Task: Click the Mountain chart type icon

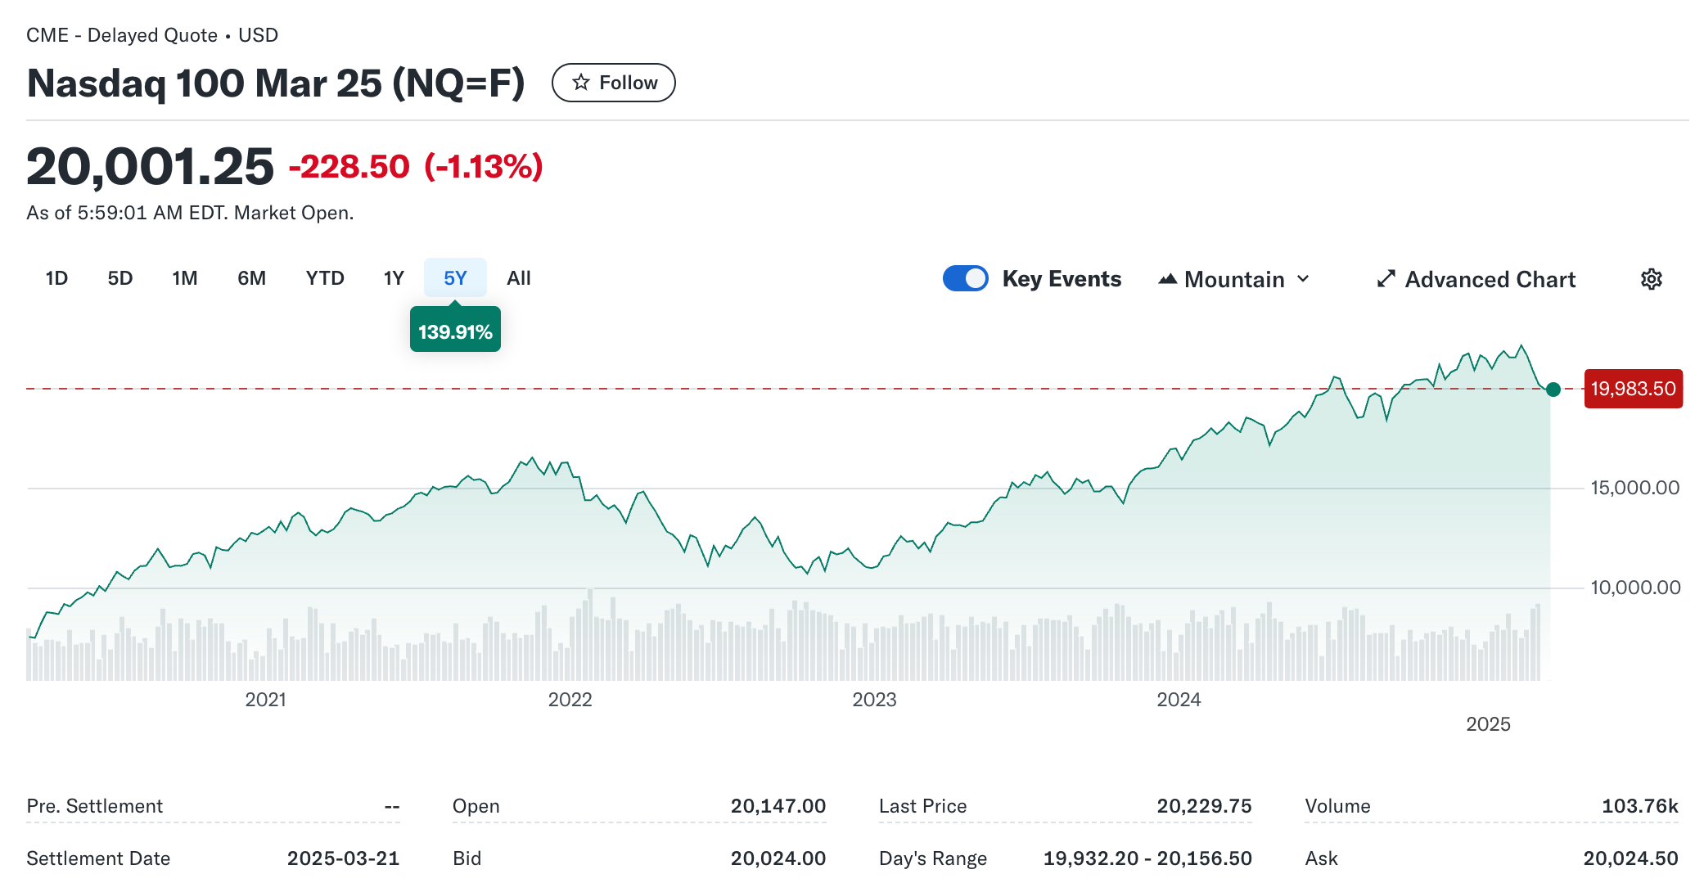Action: coord(1168,279)
